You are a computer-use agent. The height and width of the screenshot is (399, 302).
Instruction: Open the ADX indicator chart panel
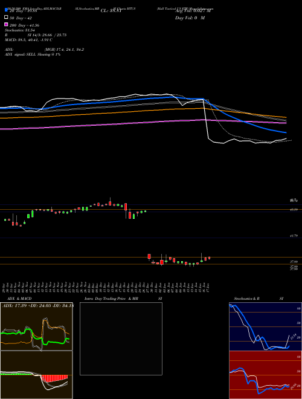(x=36, y=326)
